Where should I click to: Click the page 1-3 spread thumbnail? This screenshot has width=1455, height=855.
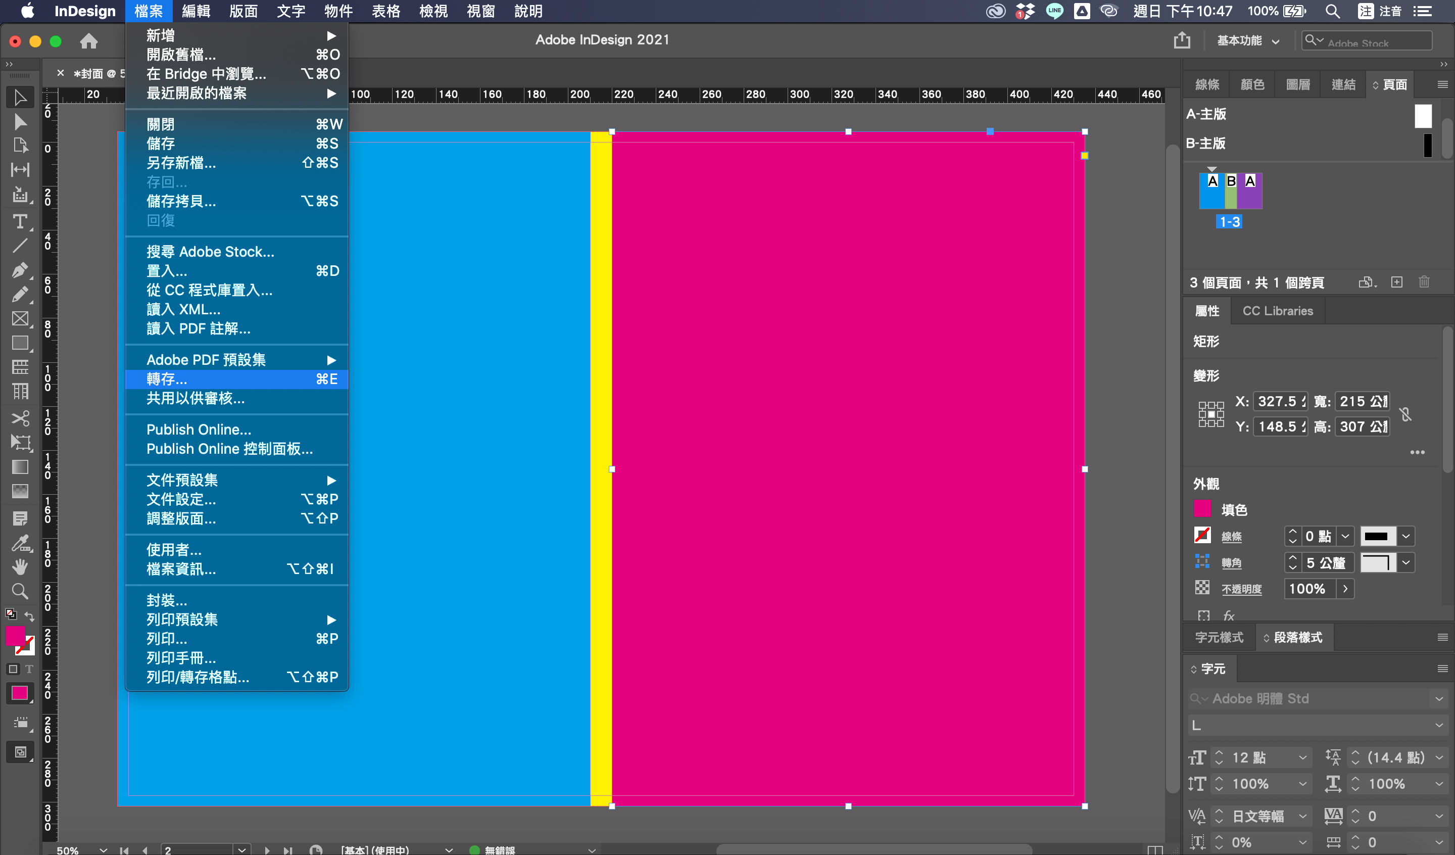tap(1230, 191)
